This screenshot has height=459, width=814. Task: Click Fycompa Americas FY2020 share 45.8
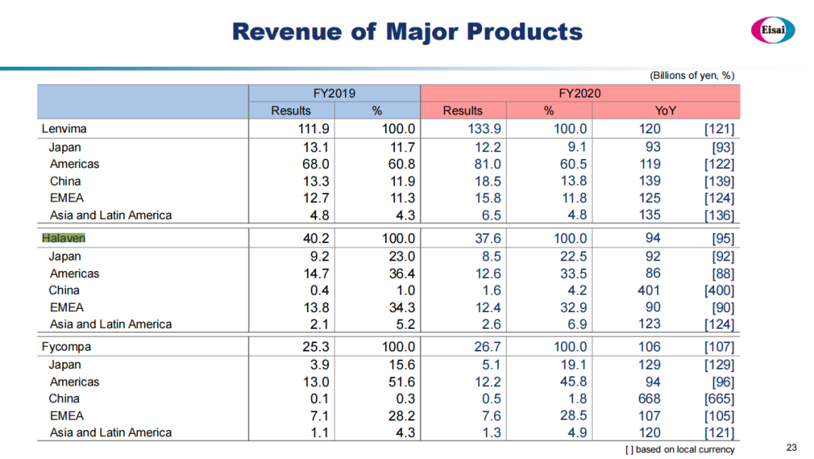[573, 382]
